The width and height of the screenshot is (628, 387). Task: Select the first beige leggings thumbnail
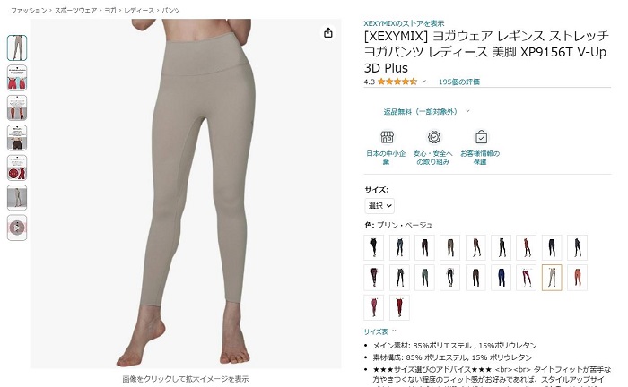point(17,47)
